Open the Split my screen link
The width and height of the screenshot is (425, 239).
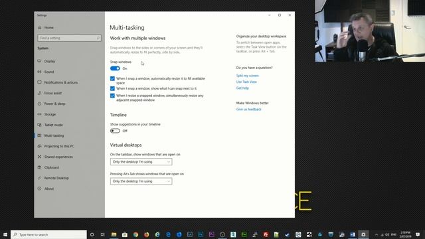[248, 76]
